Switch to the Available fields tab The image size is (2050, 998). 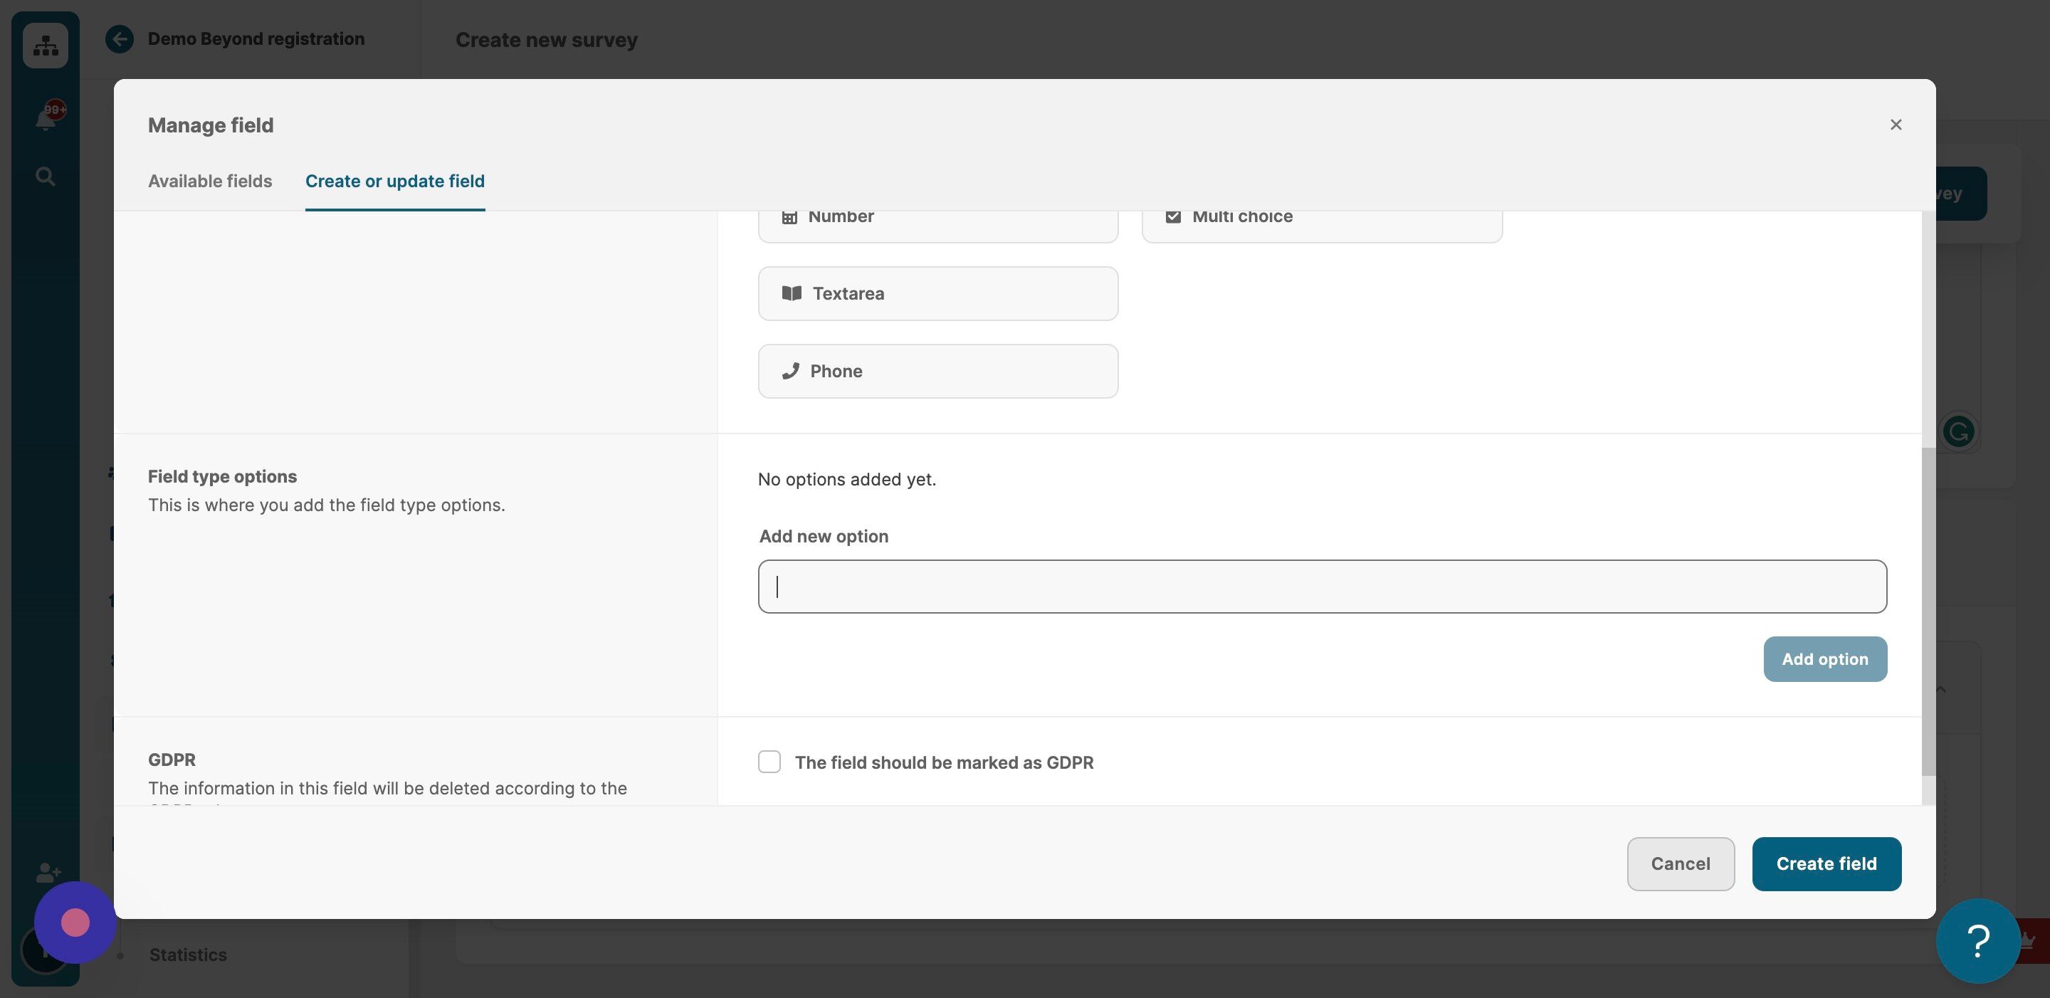pos(210,182)
